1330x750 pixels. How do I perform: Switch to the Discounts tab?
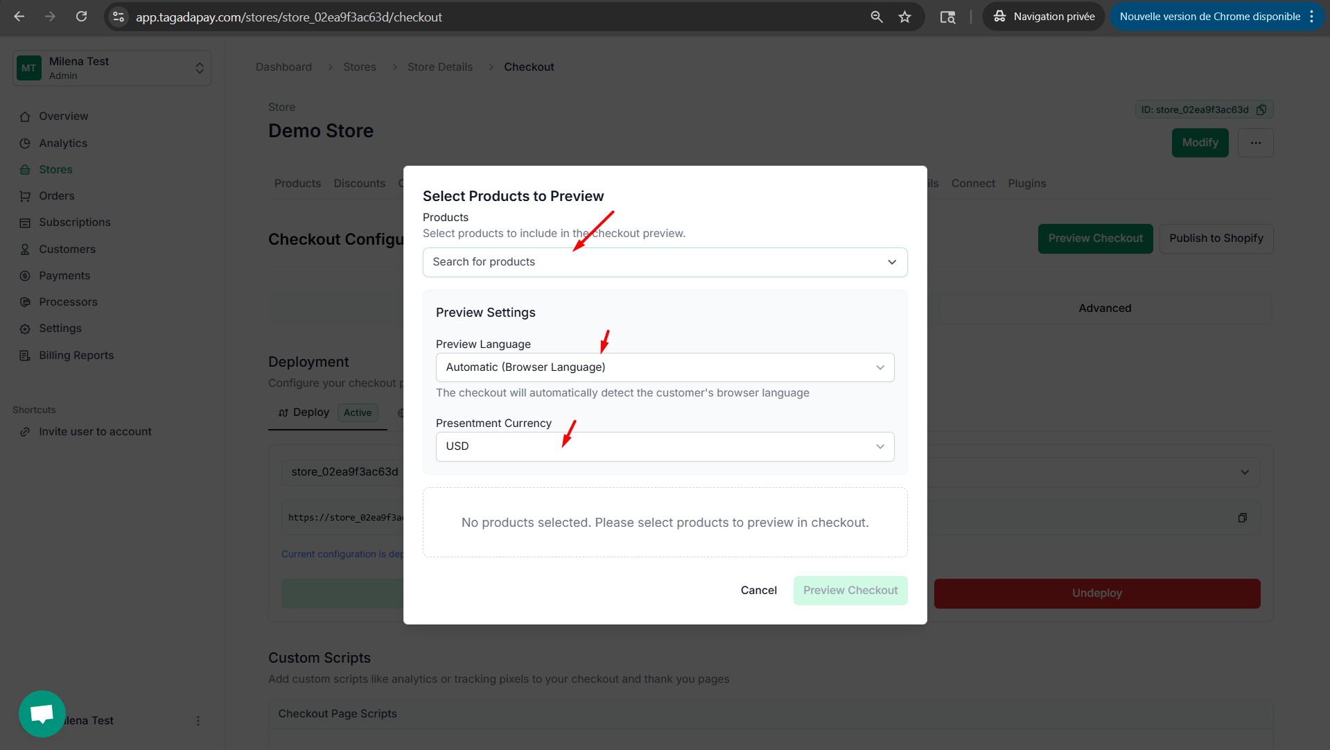pyautogui.click(x=359, y=184)
